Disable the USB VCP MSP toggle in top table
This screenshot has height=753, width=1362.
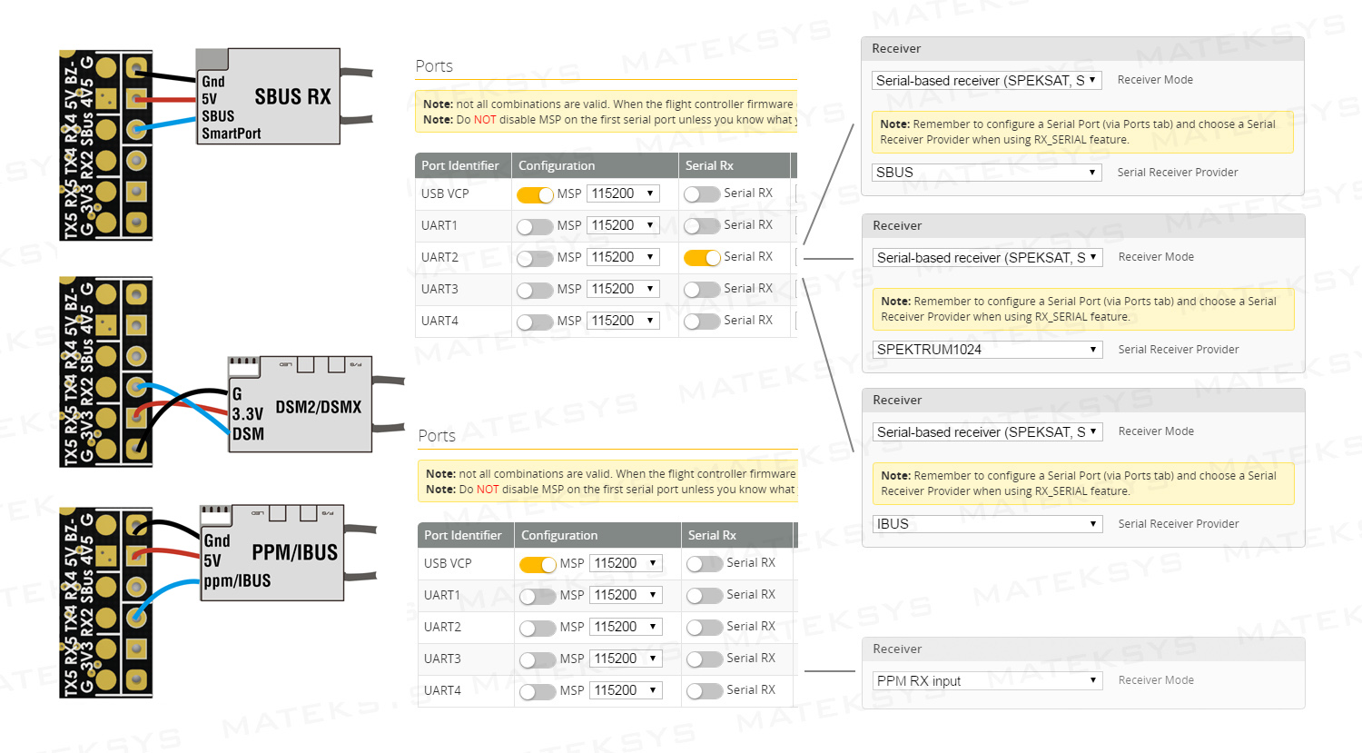(535, 194)
